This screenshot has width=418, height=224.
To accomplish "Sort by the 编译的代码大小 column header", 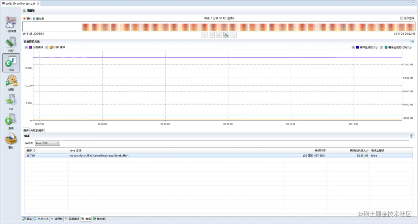I will (348, 150).
